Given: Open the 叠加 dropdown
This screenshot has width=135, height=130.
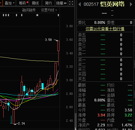Looking at the screenshot, I should [x=9, y=3].
